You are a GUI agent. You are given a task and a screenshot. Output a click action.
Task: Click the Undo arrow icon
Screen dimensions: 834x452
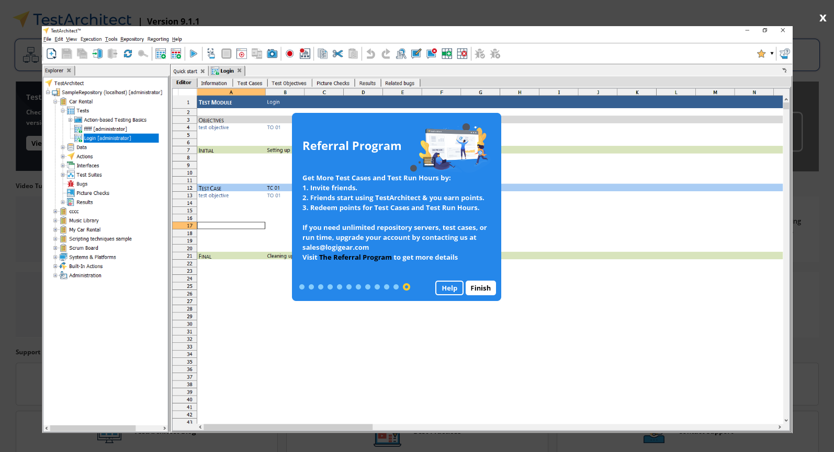click(370, 53)
